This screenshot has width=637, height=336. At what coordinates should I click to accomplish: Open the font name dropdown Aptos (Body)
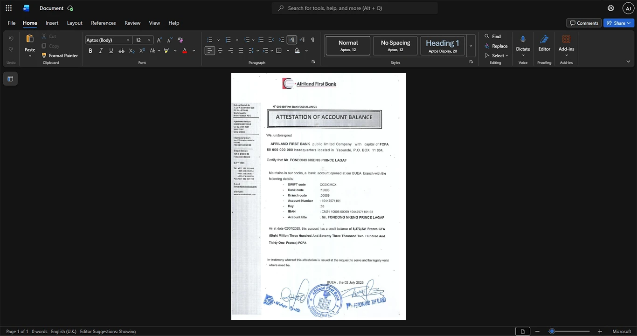coord(108,40)
